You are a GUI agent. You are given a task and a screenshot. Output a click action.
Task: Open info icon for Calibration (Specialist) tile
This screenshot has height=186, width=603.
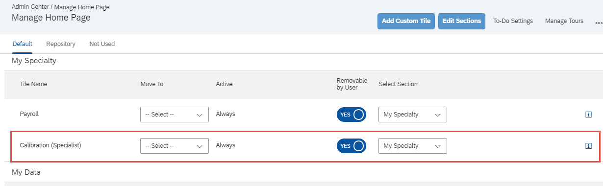pyautogui.click(x=589, y=146)
